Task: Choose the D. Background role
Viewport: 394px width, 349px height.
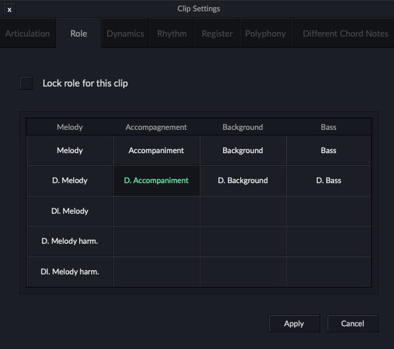Action: click(243, 180)
